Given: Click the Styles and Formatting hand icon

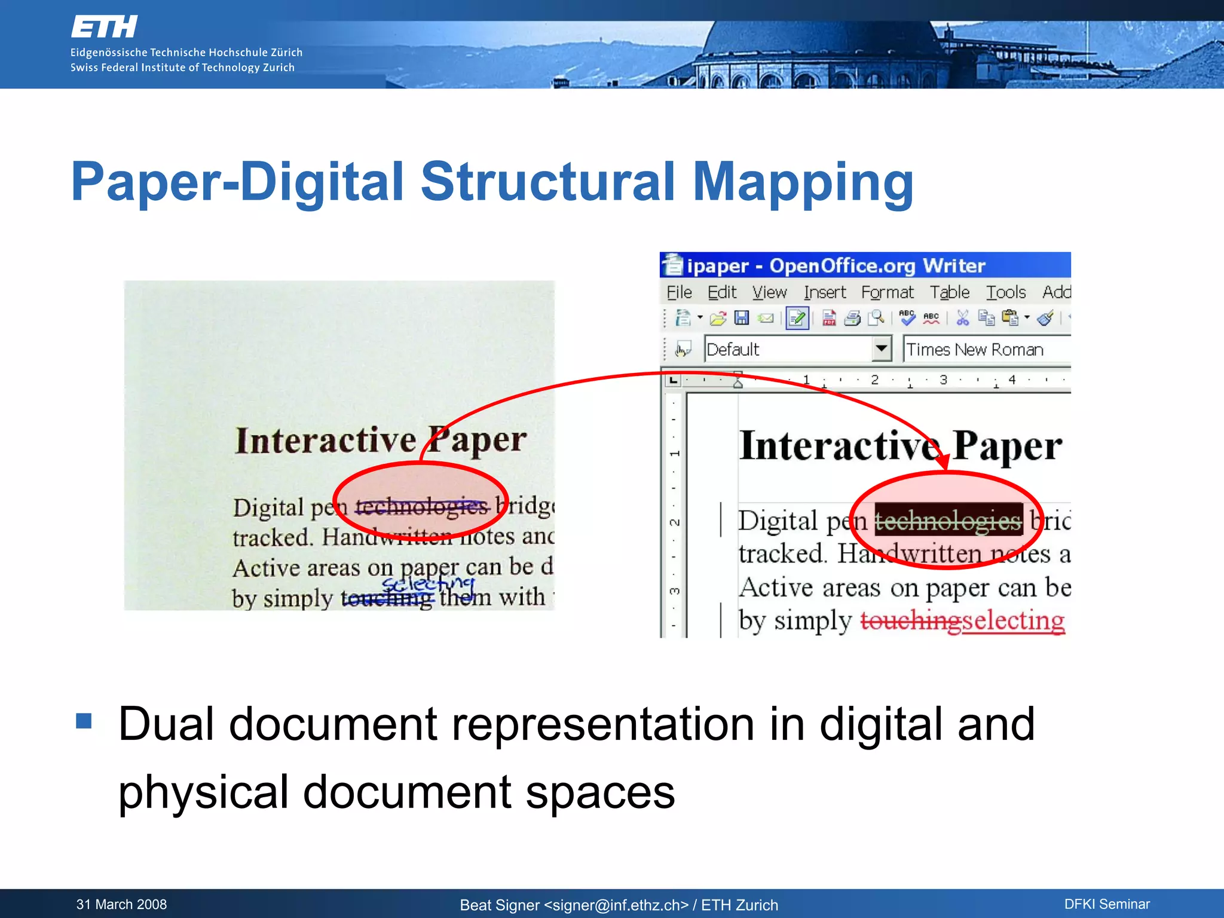Looking at the screenshot, I should click(683, 349).
